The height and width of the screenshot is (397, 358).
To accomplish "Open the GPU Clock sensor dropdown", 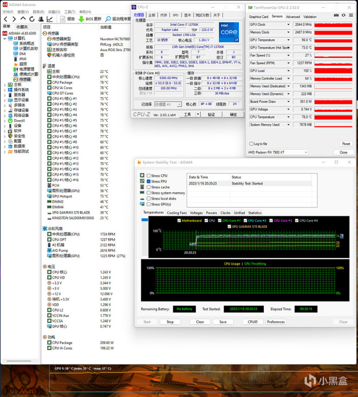I will click(288, 25).
